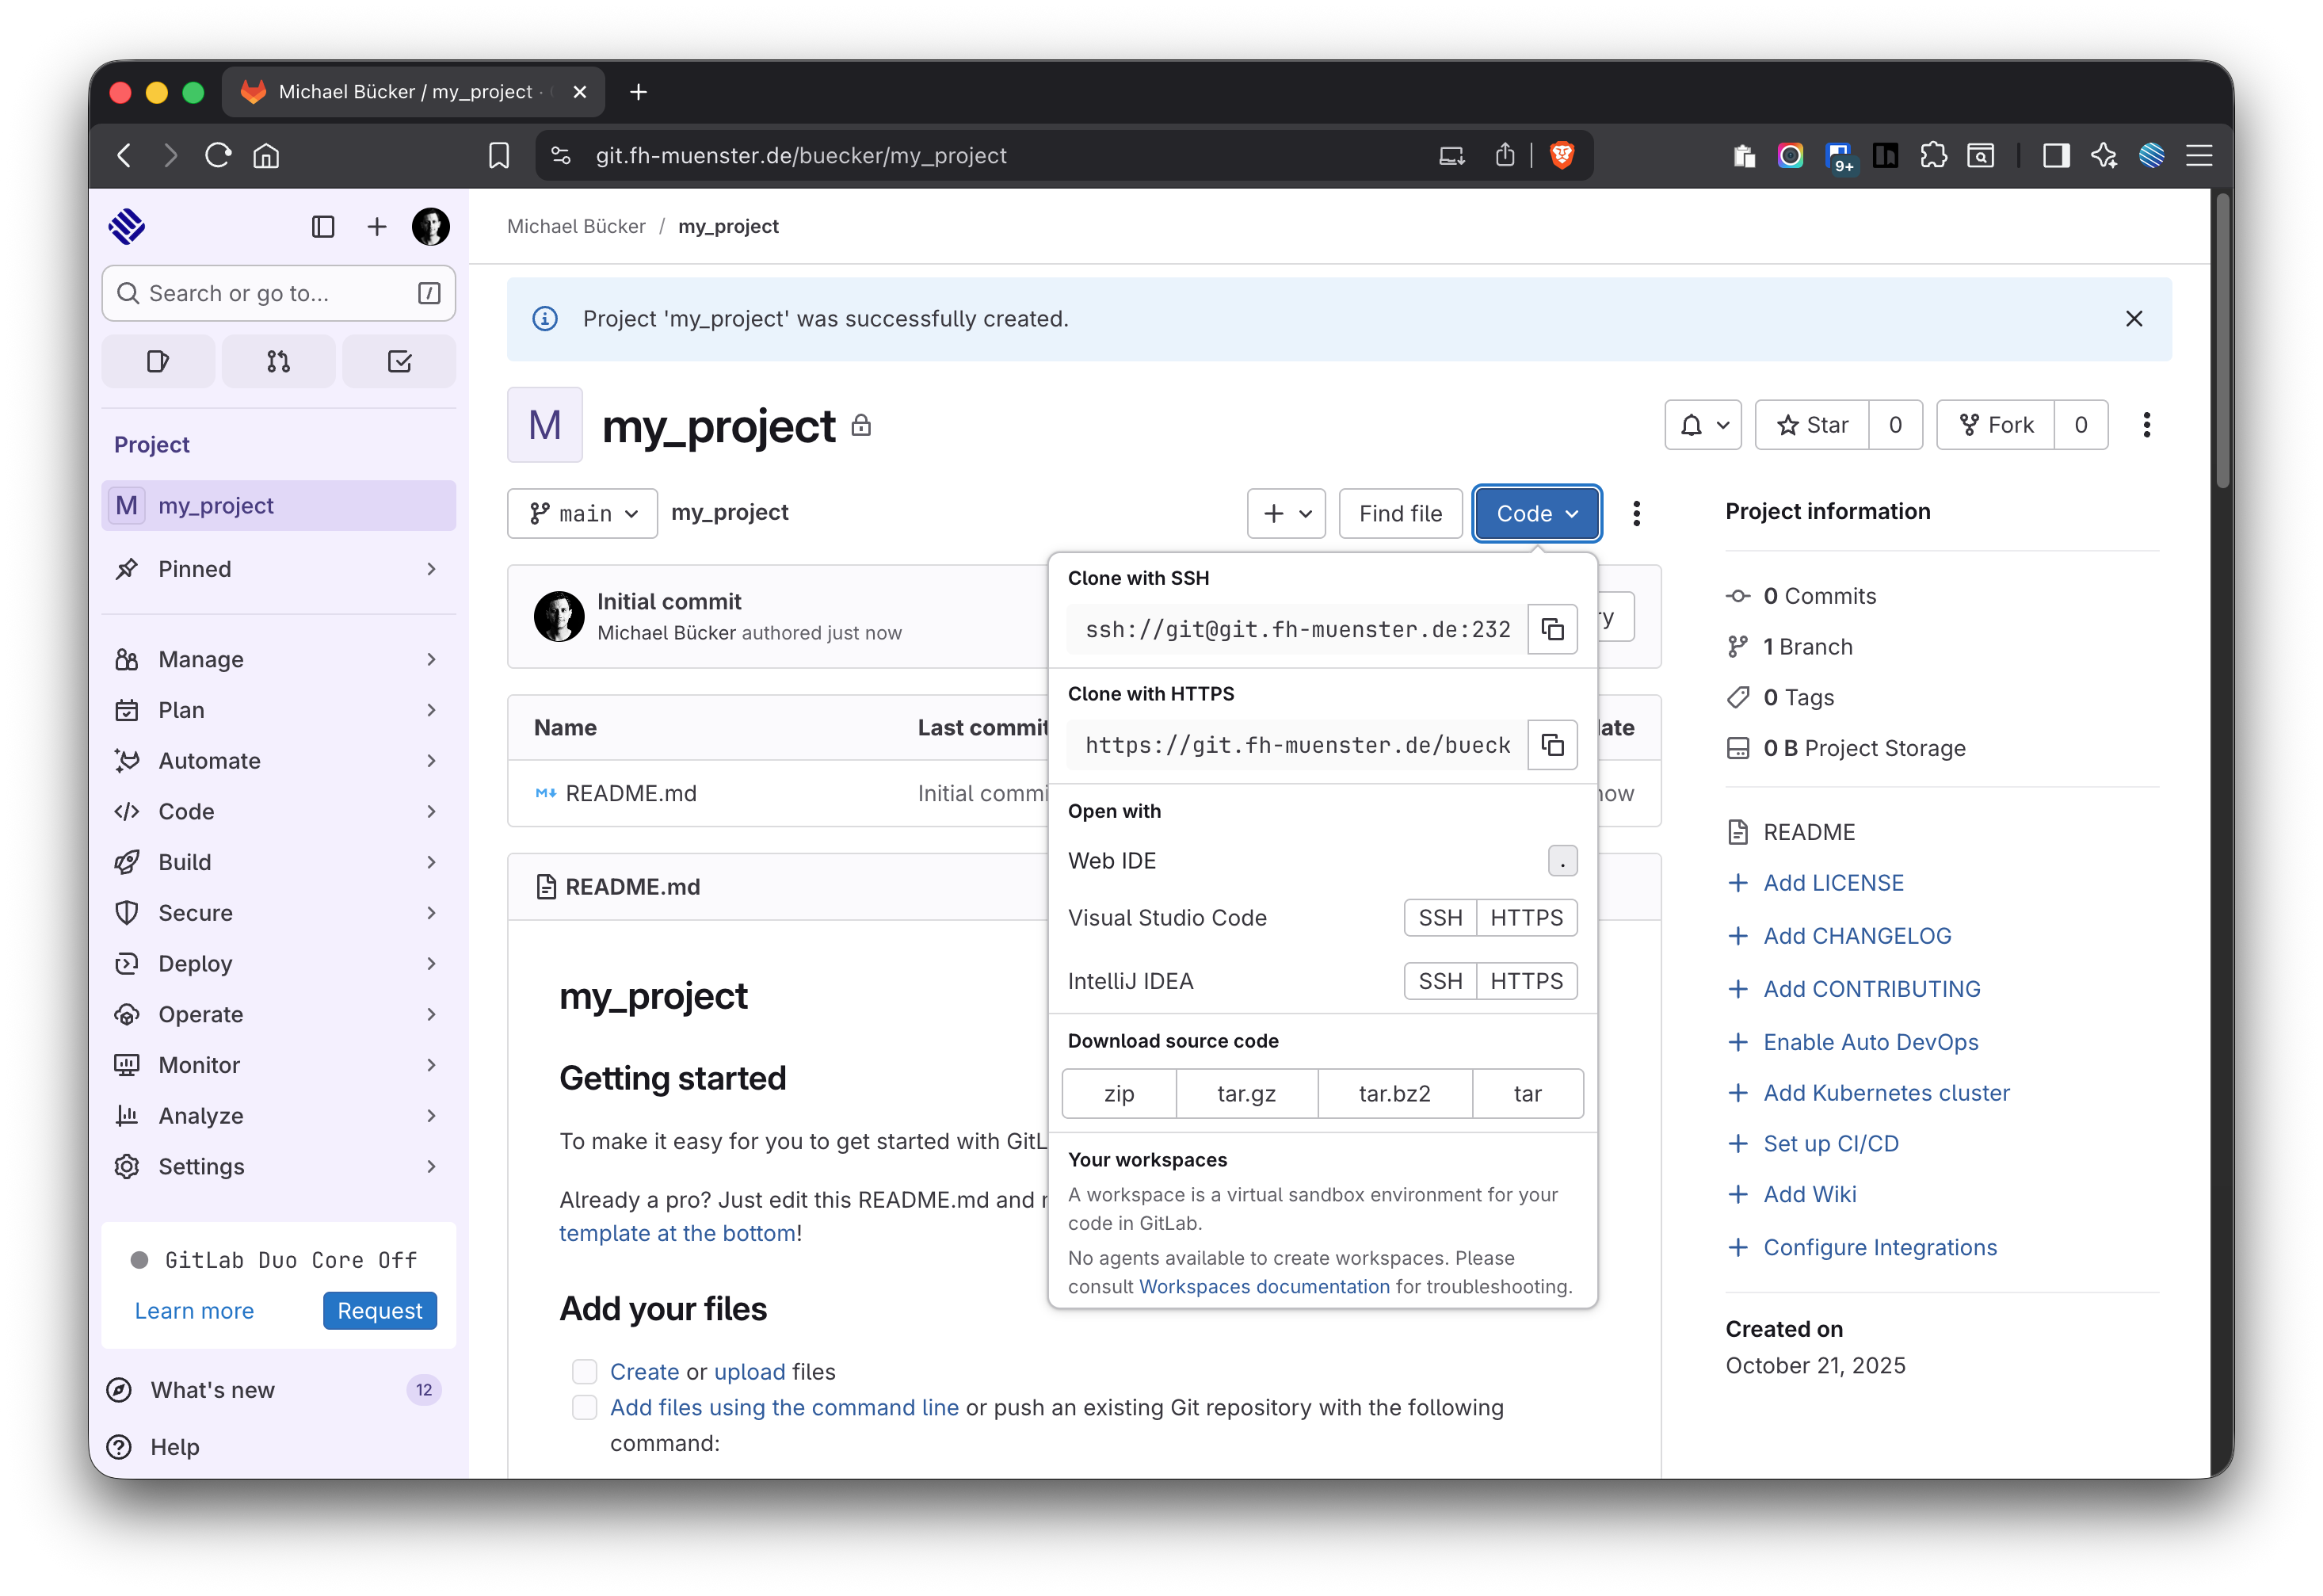
Task: Copy the SSH clone URL
Action: (x=1551, y=629)
